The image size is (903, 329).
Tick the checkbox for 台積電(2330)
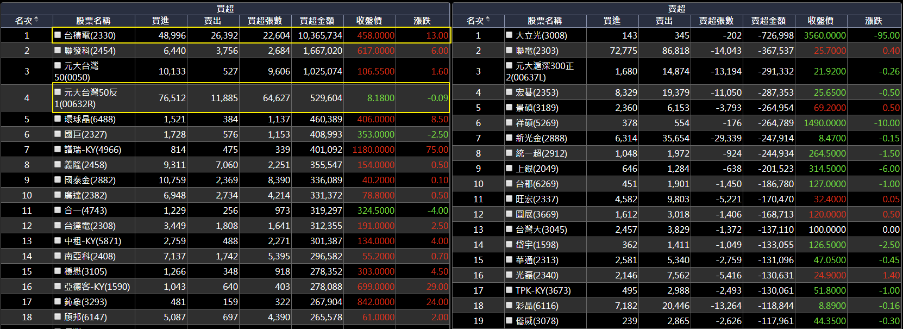click(x=58, y=35)
